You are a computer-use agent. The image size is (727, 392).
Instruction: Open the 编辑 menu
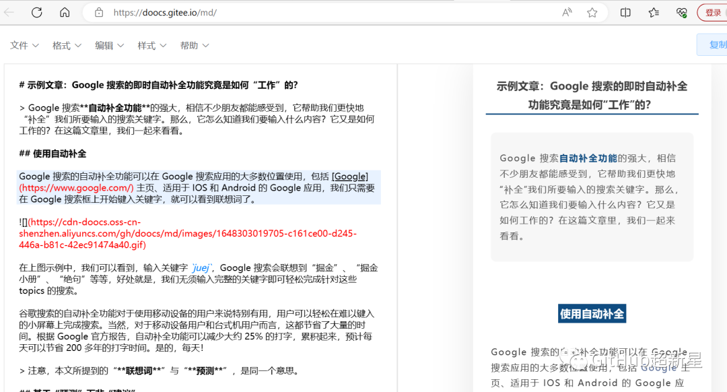click(110, 45)
